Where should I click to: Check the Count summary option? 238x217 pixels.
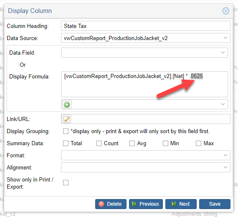point(99,143)
